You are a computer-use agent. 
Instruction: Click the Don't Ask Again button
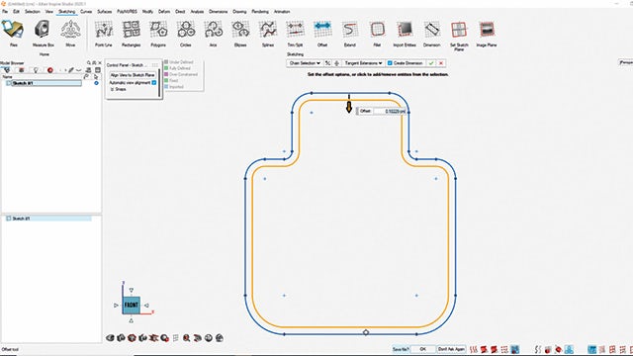coord(451,349)
